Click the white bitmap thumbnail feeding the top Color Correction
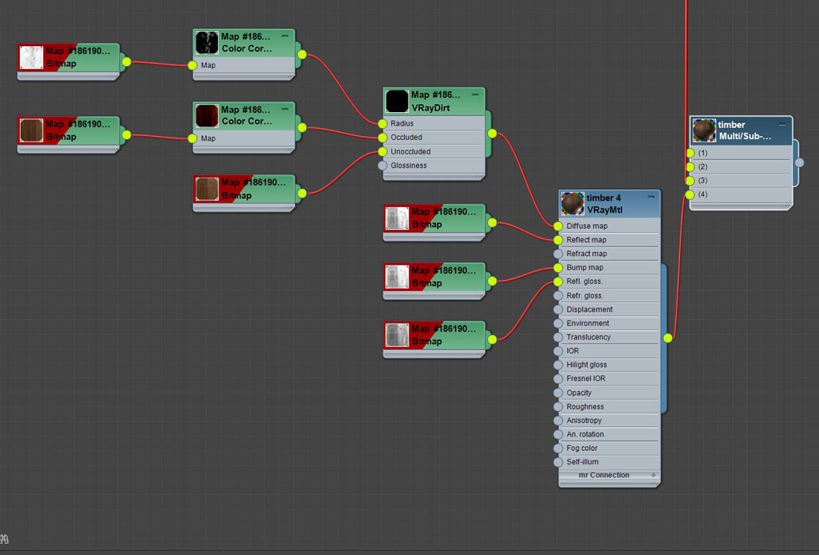 [31, 57]
